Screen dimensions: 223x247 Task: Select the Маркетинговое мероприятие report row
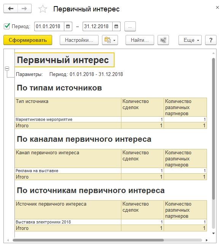point(111,119)
